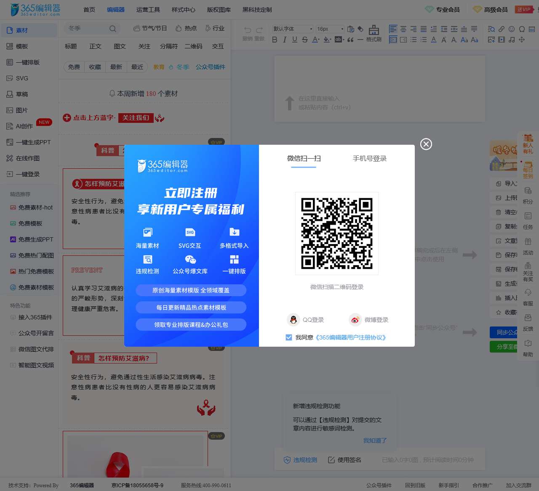This screenshot has width=539, height=491.
Task: Click the QQ登录 penguin icon
Action: (293, 320)
